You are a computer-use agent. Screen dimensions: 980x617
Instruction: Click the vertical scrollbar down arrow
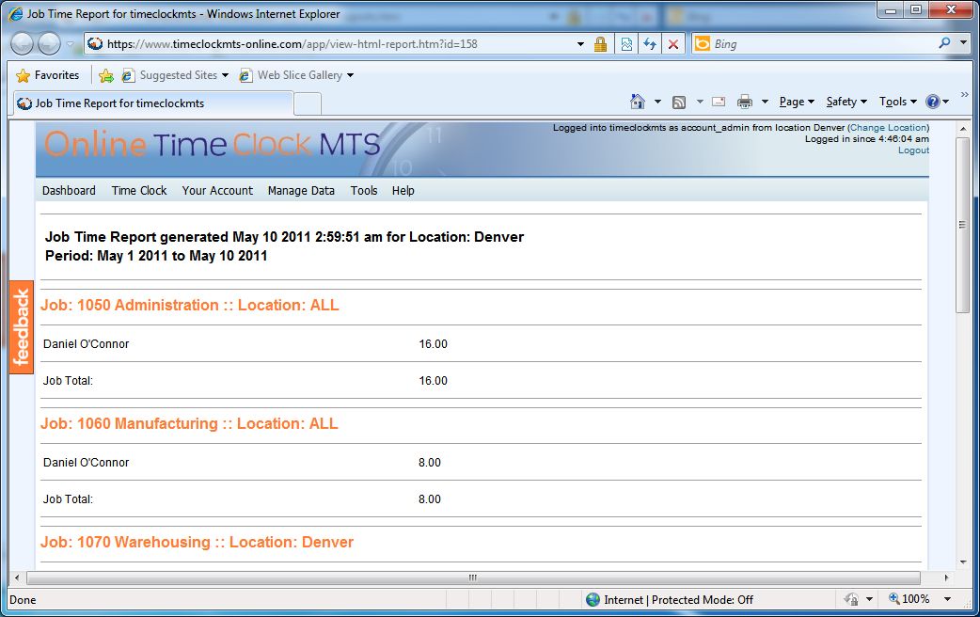tap(962, 562)
